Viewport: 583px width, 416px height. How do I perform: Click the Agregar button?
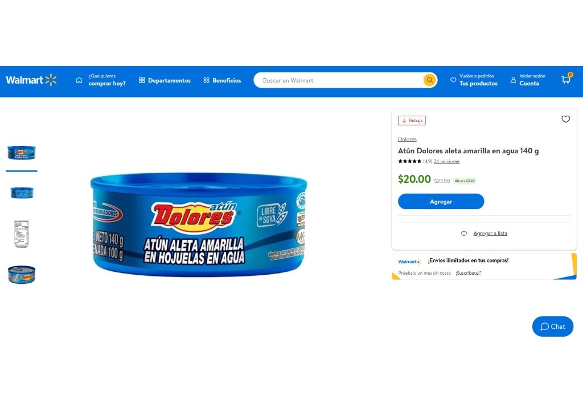coord(441,201)
